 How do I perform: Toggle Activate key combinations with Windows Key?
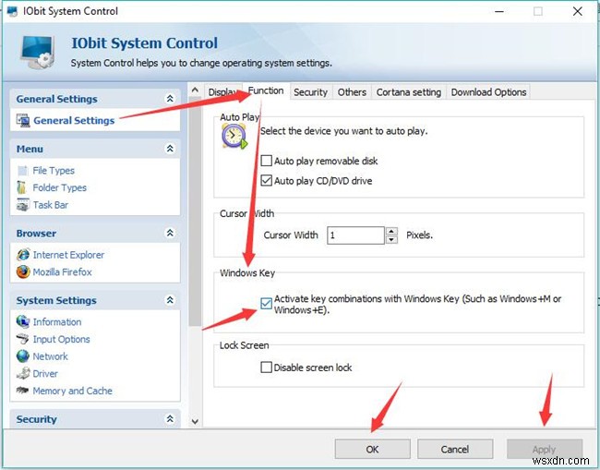(267, 304)
